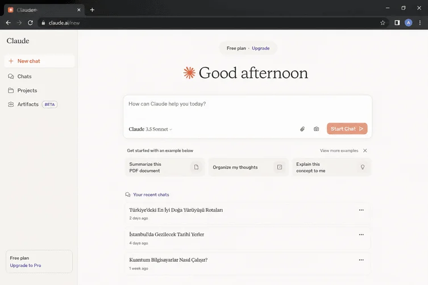Open options menu for İstanbul'da chat
This screenshot has height=285, width=428.
click(x=361, y=234)
